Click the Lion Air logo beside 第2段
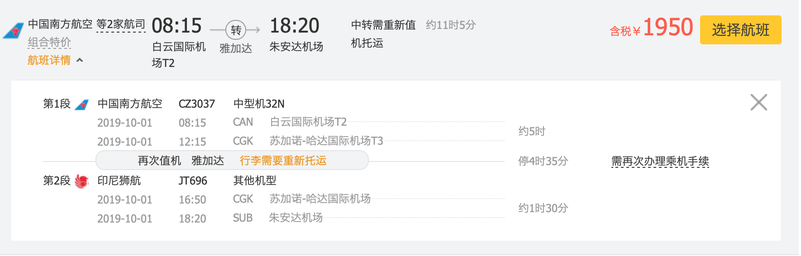This screenshot has width=801, height=256. click(x=81, y=181)
